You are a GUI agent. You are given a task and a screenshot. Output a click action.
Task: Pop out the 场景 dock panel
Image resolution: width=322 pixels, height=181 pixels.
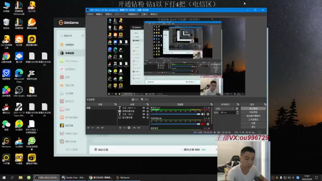[x=116, y=105]
